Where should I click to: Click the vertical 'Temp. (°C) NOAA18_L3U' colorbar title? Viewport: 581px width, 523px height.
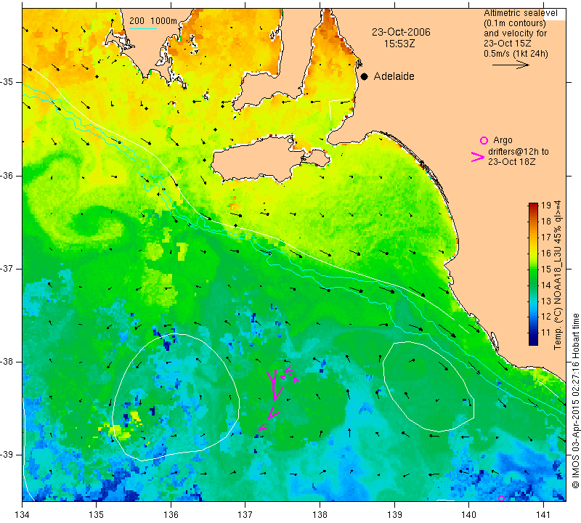pyautogui.click(x=558, y=275)
